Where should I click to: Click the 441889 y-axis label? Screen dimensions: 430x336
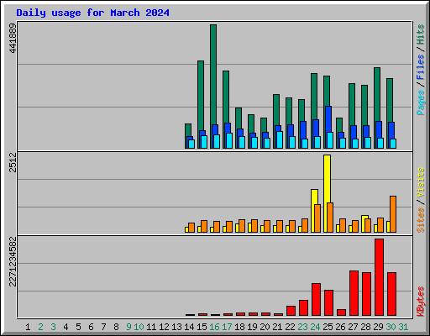[13, 38]
